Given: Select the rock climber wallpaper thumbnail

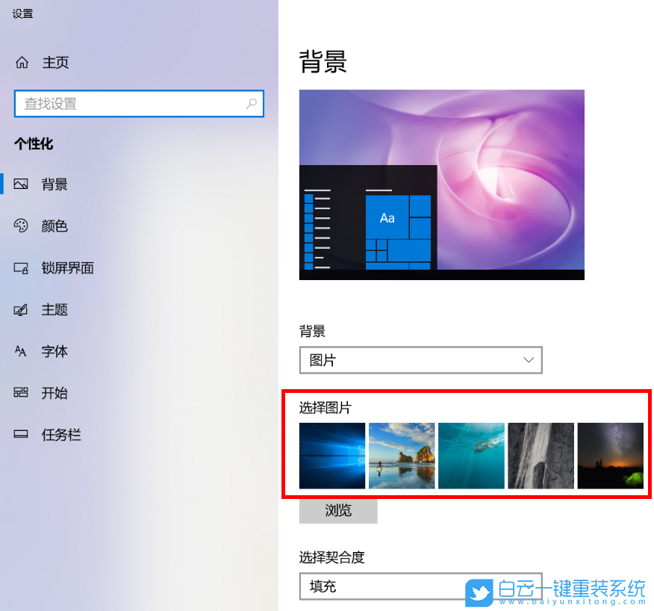Looking at the screenshot, I should coord(541,456).
